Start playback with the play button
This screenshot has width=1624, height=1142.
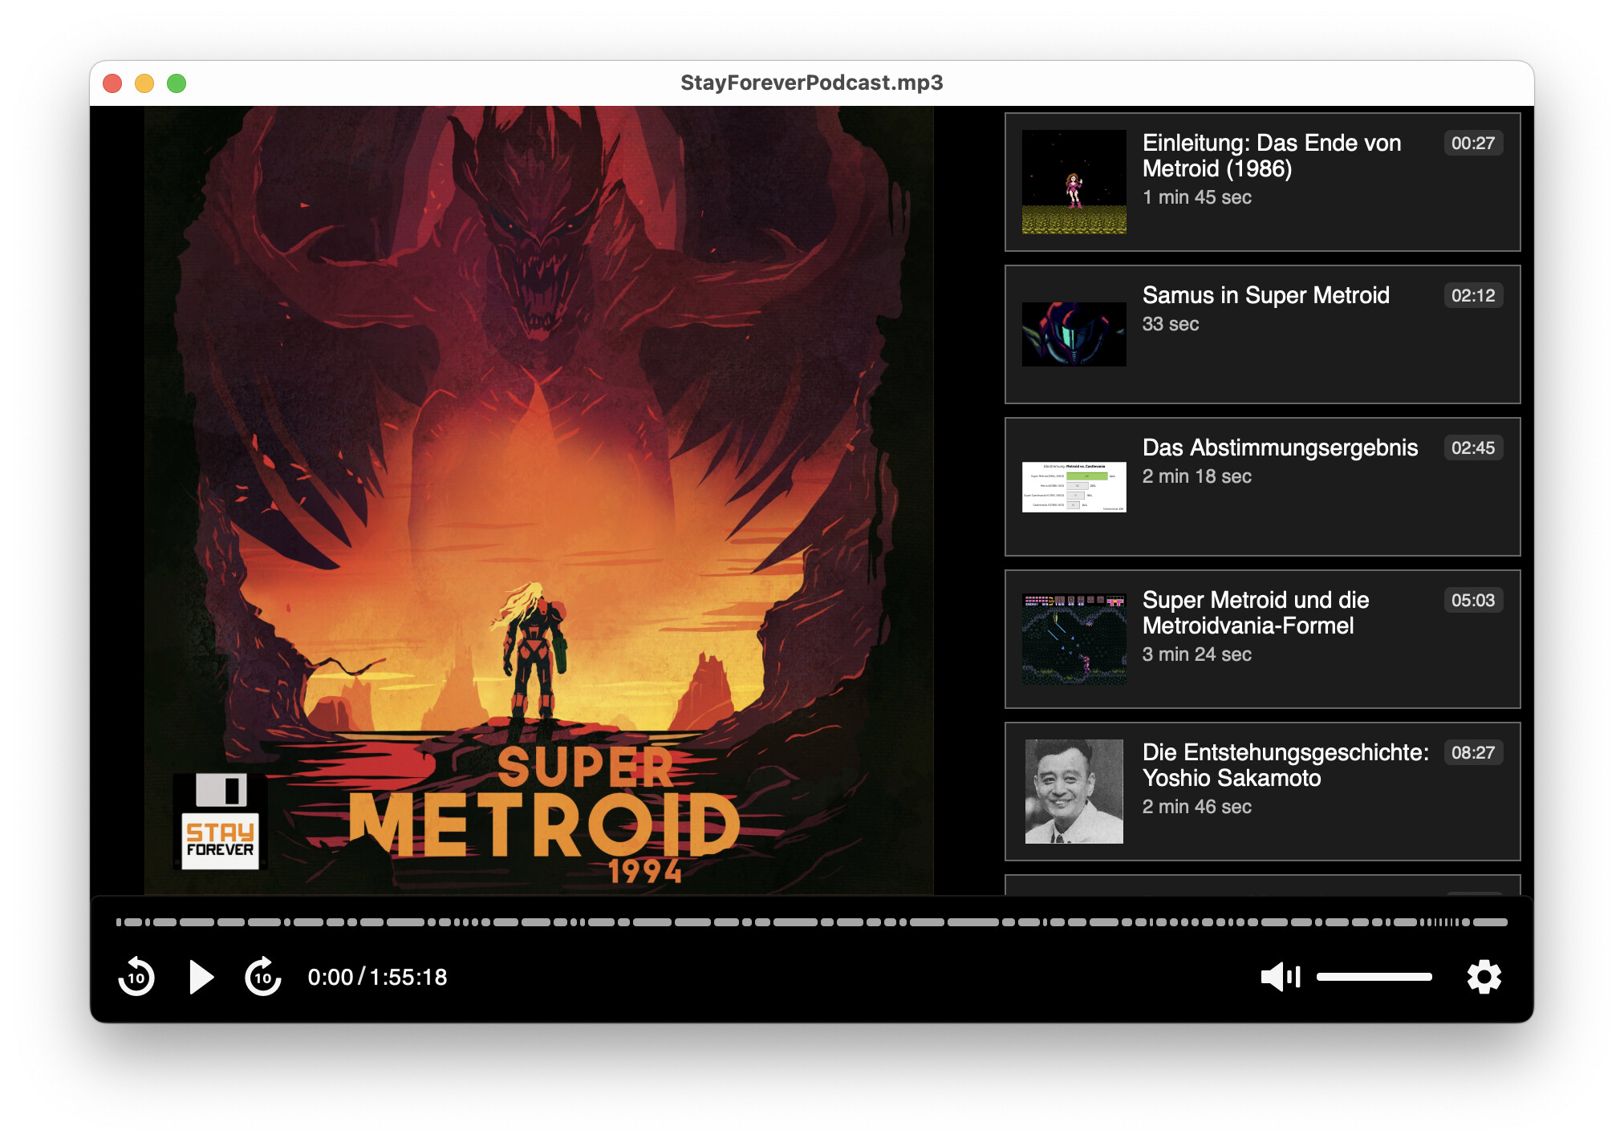[x=201, y=977]
